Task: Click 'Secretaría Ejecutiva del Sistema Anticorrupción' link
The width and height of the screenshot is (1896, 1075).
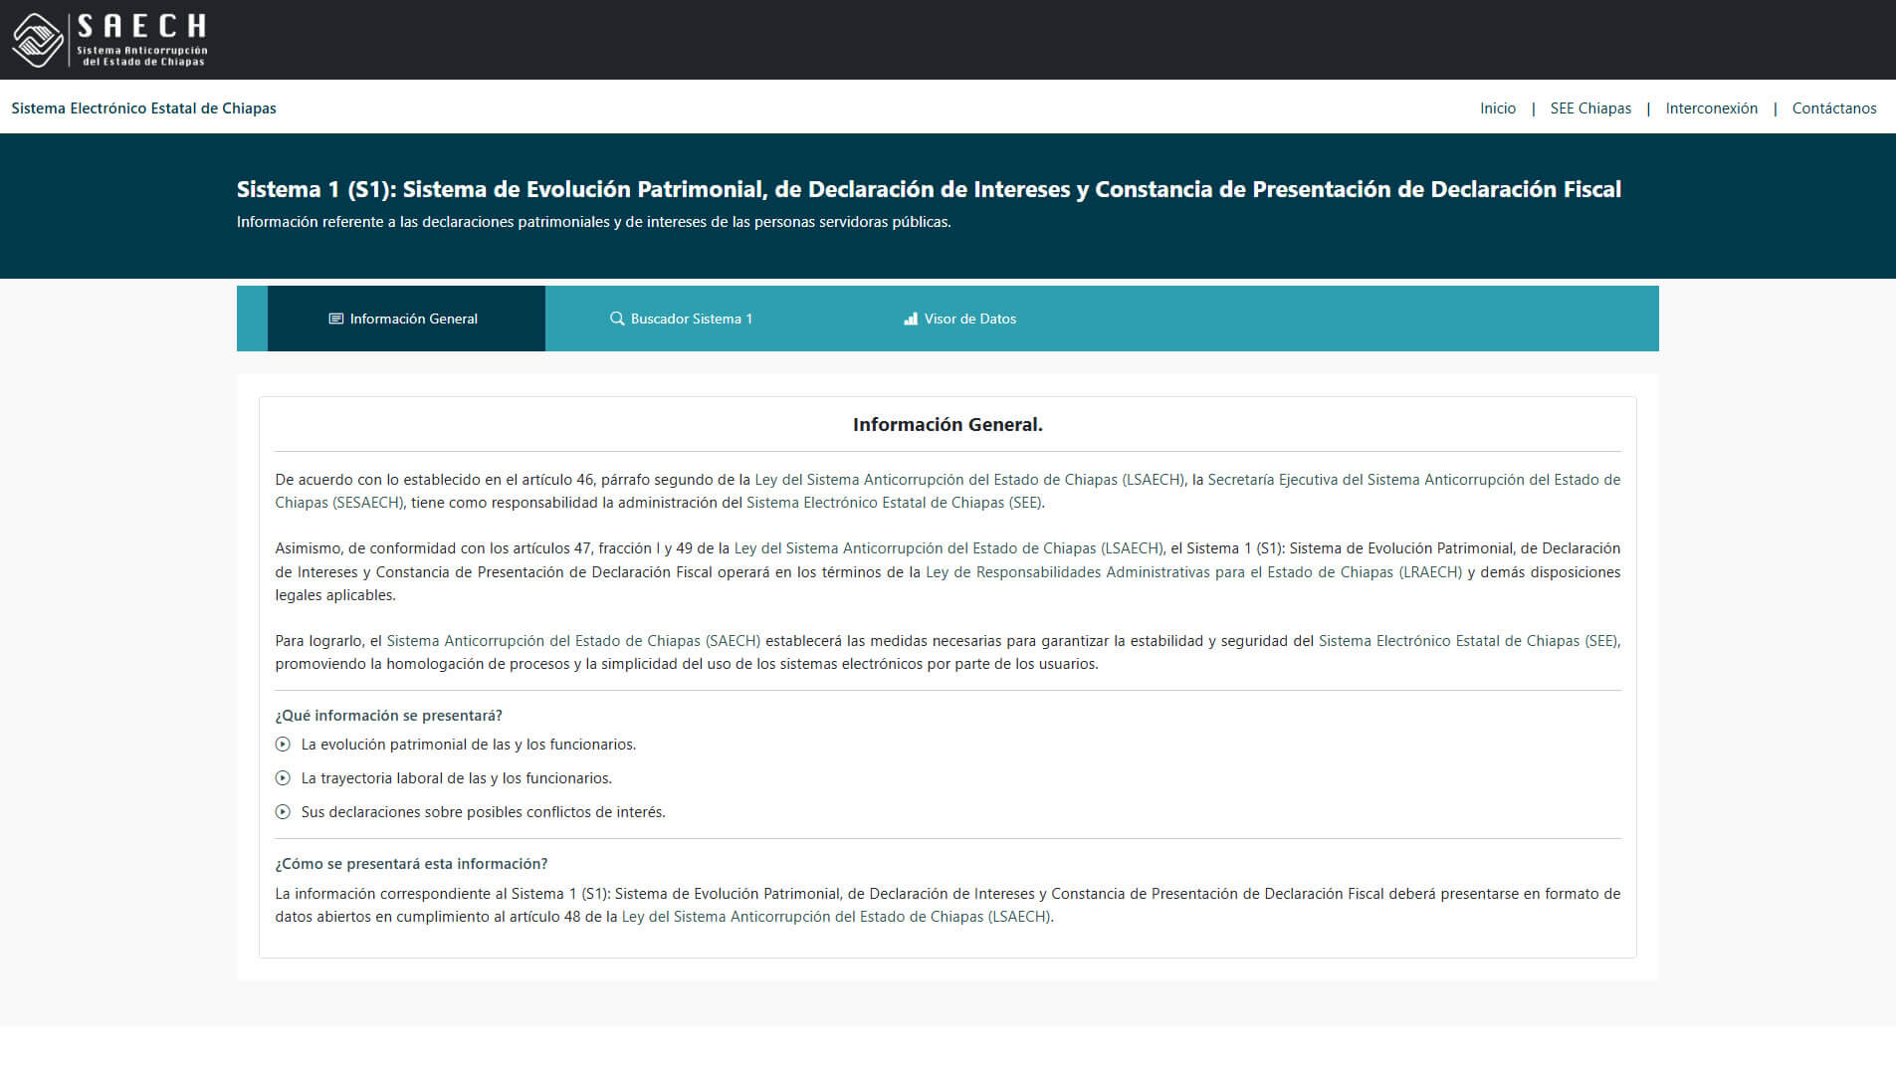Action: (1414, 480)
